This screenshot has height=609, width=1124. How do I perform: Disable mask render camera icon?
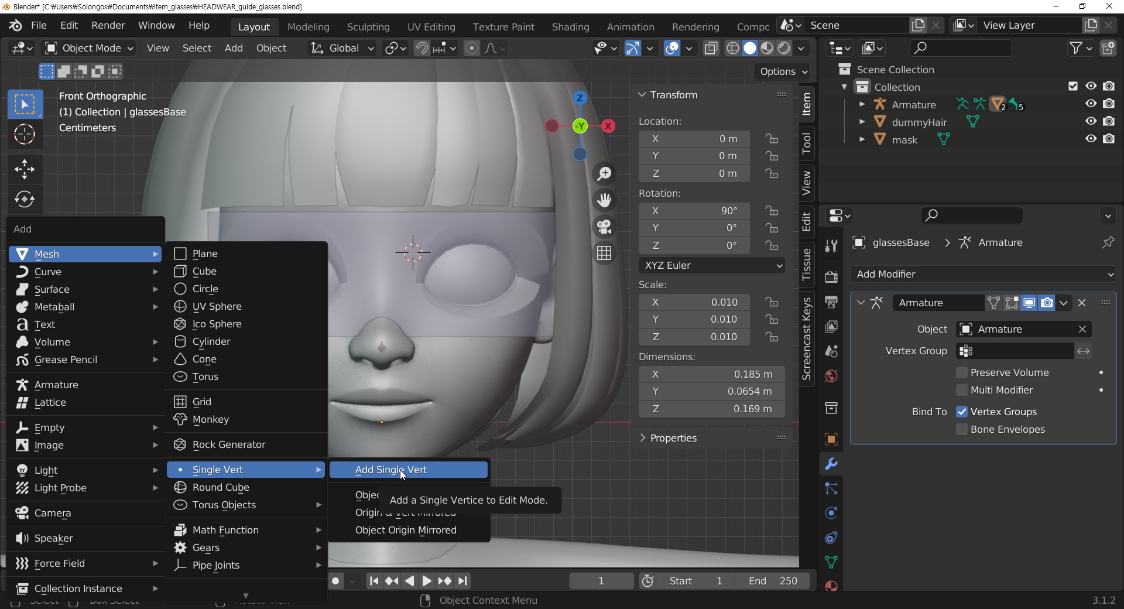click(1109, 139)
